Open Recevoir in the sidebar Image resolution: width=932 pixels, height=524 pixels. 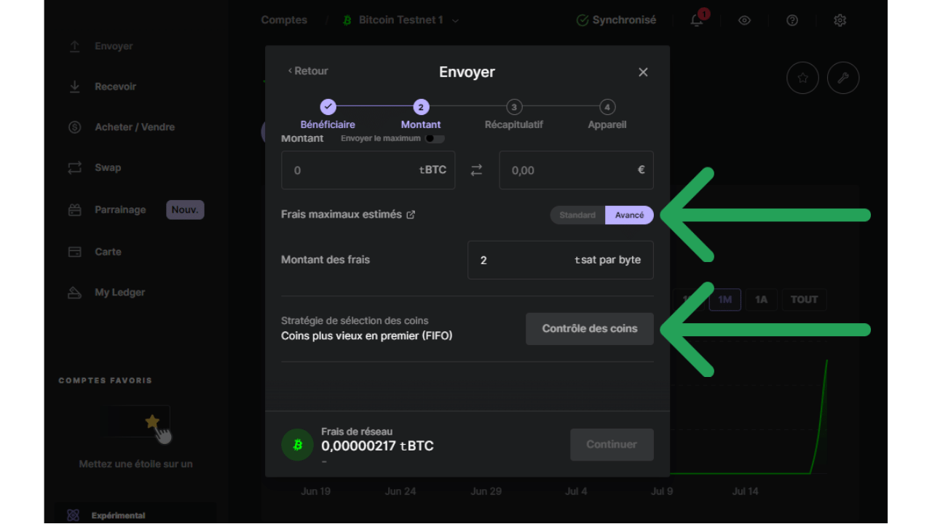point(115,87)
